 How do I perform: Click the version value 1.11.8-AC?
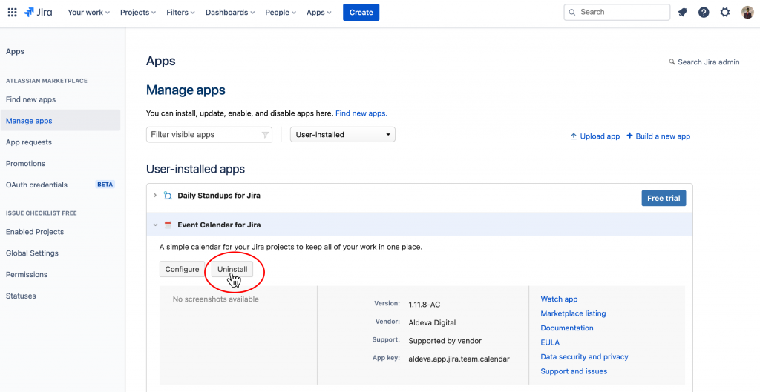424,305
